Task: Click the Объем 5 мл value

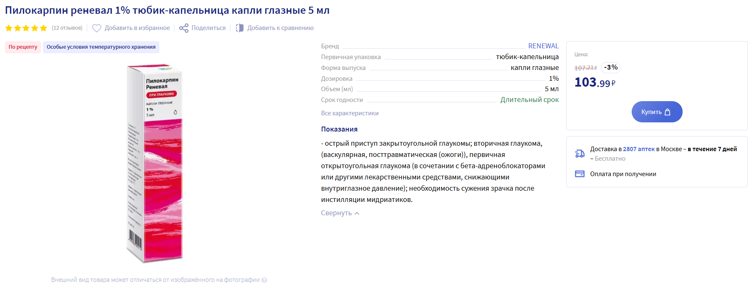Action: 552,89
